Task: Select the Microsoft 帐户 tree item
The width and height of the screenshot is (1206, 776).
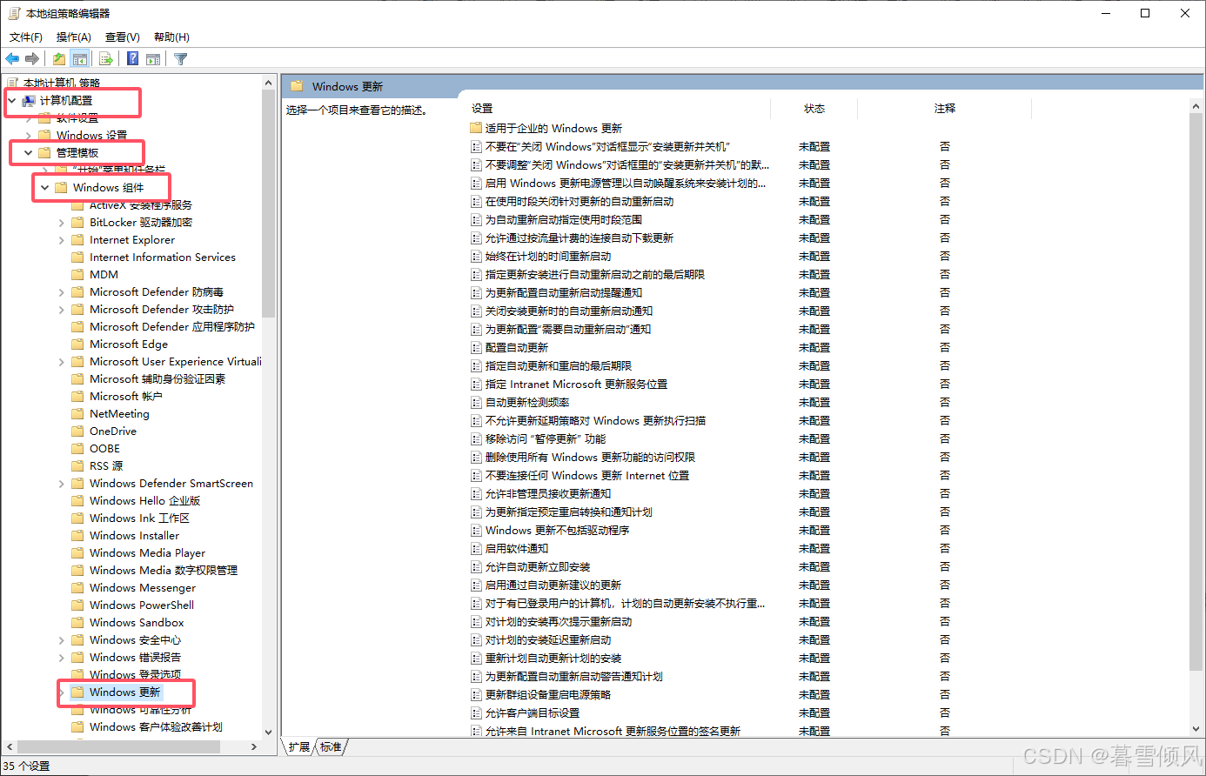Action: tap(125, 397)
